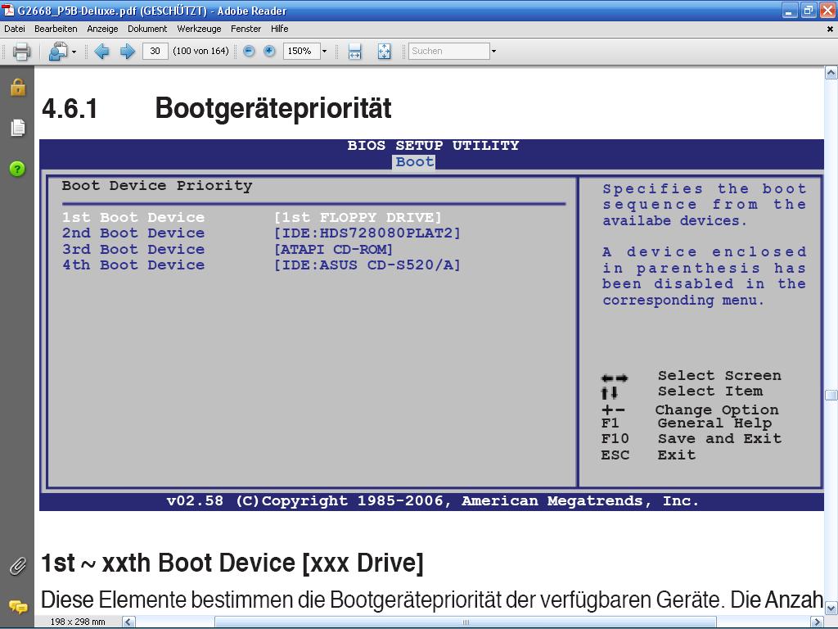Click the '4th Boot Device' text
This screenshot has width=838, height=629.
click(133, 265)
